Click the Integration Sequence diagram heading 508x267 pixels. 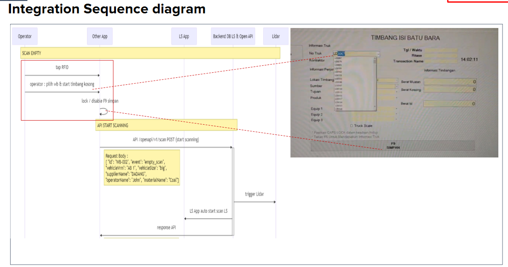click(107, 9)
